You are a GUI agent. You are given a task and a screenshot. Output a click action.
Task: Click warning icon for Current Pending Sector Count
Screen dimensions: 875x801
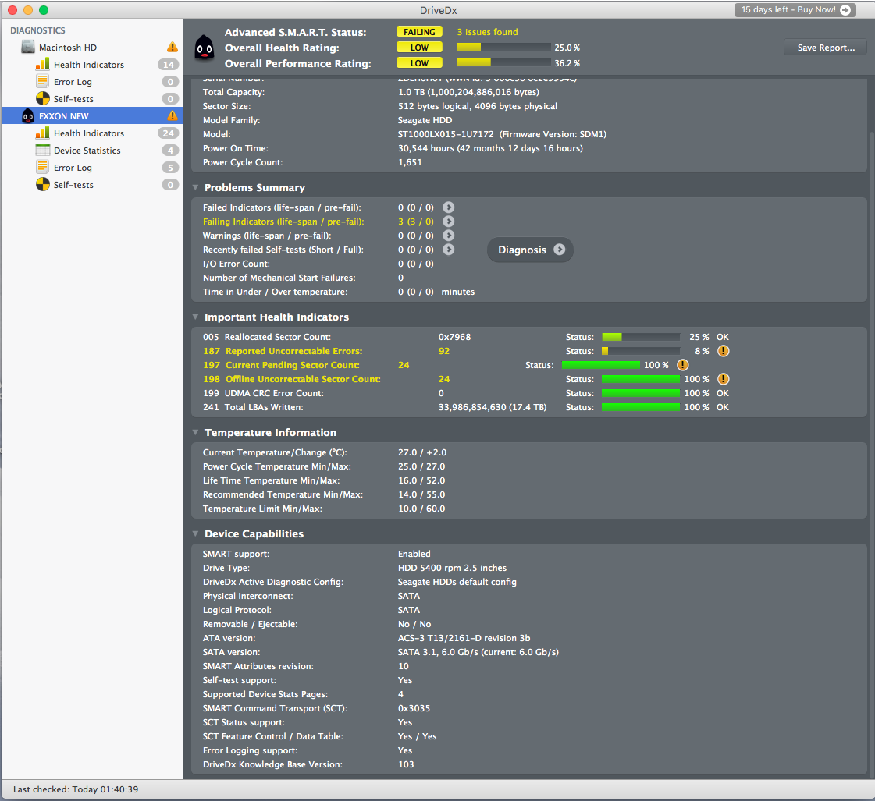pos(682,365)
